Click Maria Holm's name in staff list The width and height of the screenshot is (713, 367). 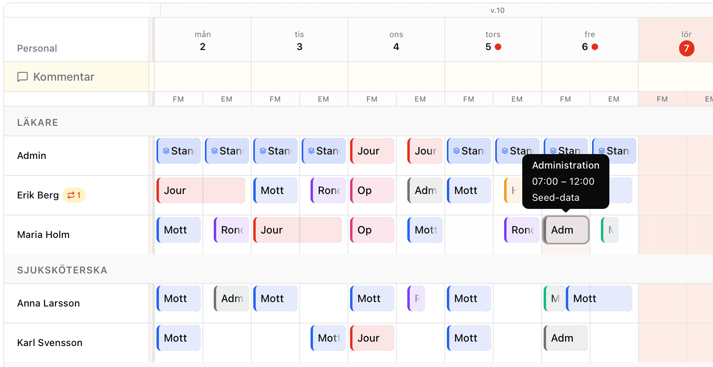click(43, 235)
